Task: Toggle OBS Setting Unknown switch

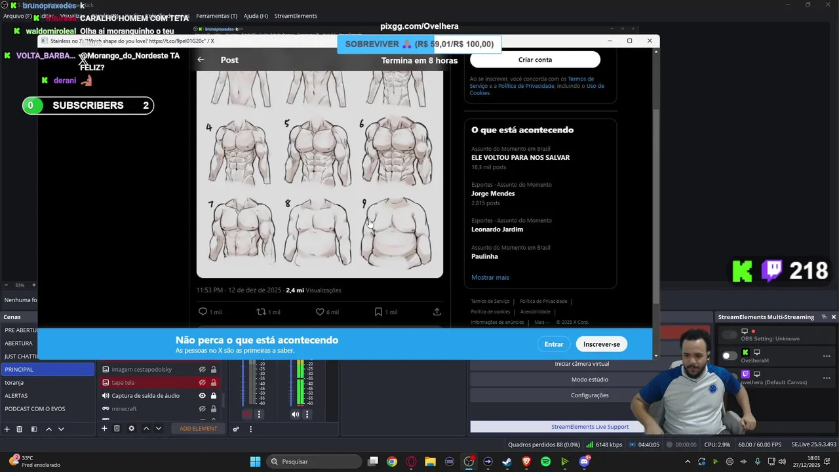Action: (729, 335)
